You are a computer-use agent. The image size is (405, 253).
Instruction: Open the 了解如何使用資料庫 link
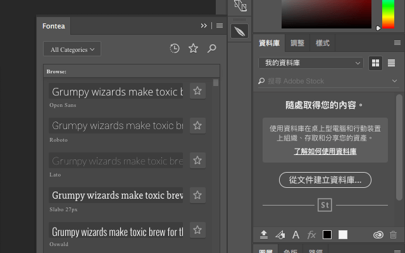pyautogui.click(x=325, y=151)
